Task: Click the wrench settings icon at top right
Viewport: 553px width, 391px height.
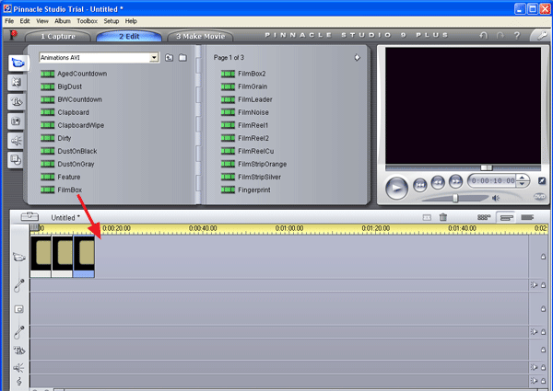Action: (x=541, y=35)
